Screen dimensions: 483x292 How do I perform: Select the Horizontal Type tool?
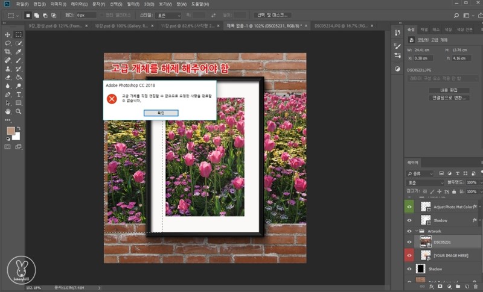[19, 95]
